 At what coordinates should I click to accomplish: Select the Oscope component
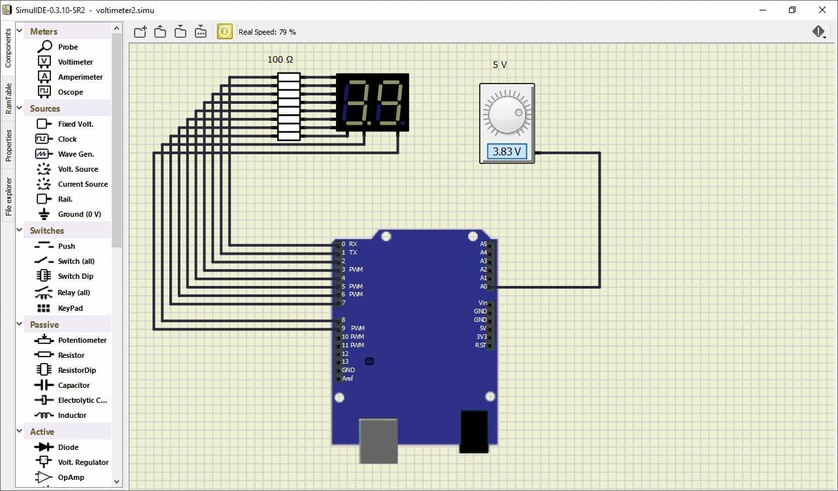(70, 92)
